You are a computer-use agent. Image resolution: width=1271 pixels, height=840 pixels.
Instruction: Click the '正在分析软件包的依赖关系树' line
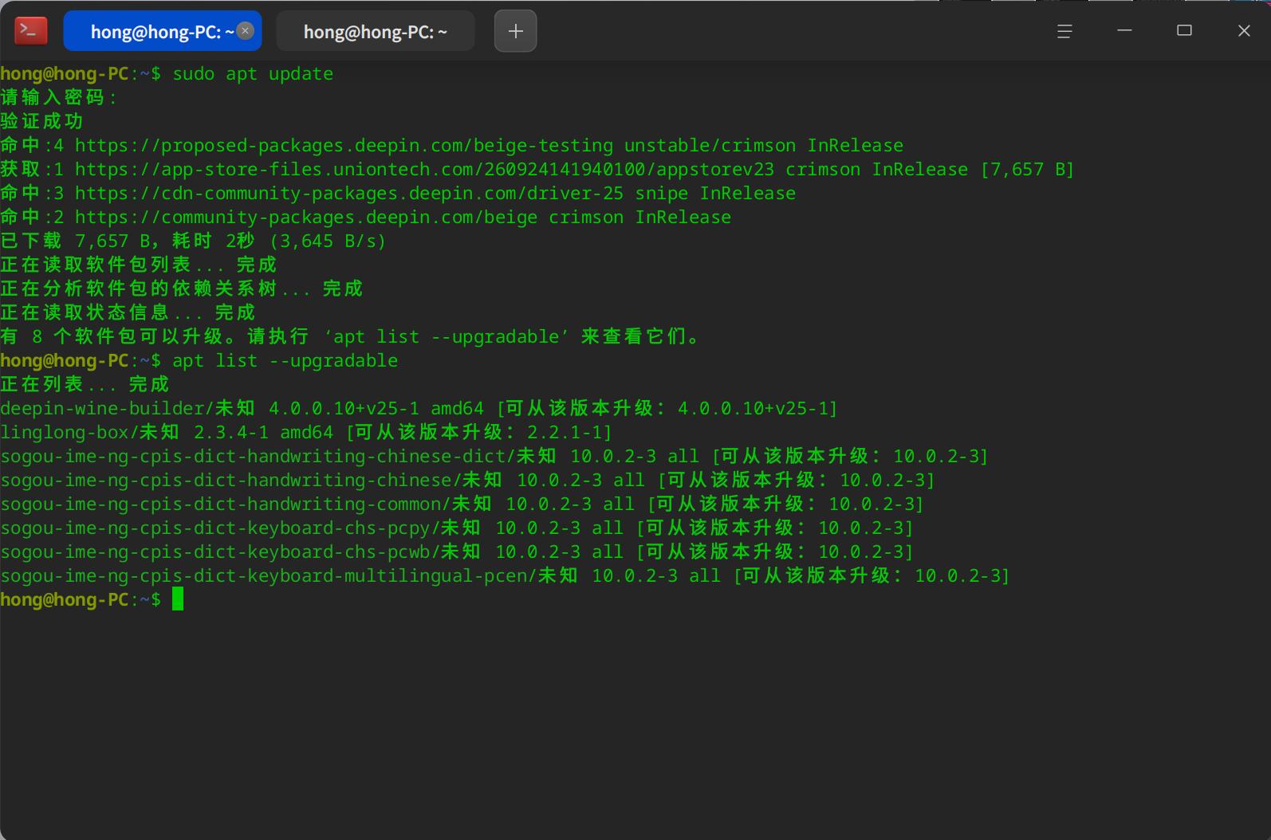pyautogui.click(x=182, y=289)
